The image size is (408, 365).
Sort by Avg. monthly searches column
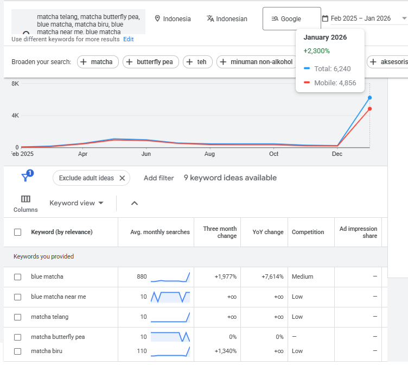point(160,232)
